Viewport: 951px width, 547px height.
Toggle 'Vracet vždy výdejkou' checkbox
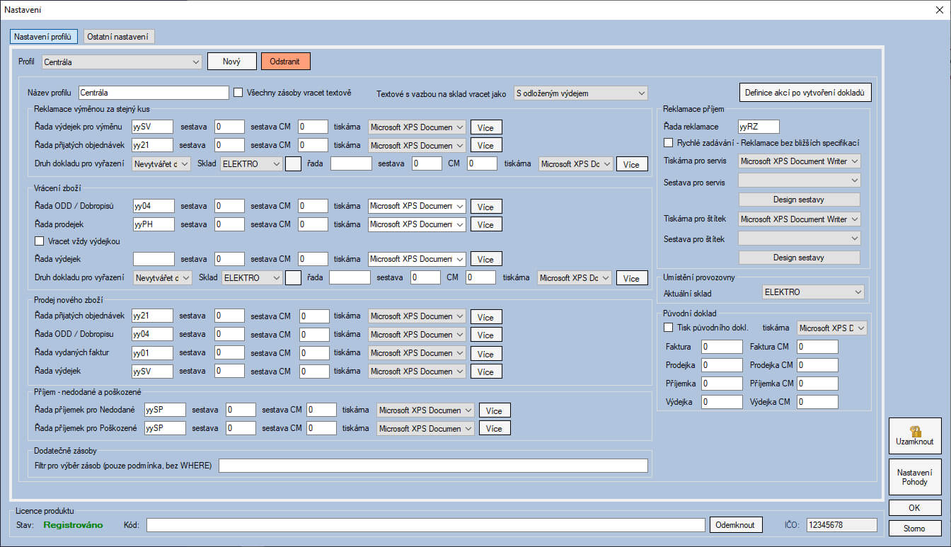[40, 241]
